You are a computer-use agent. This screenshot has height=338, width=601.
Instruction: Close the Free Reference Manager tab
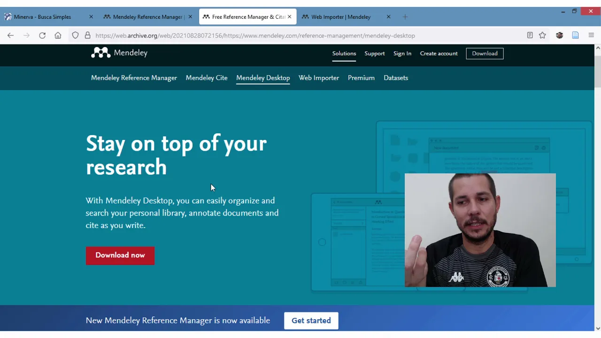(x=289, y=17)
